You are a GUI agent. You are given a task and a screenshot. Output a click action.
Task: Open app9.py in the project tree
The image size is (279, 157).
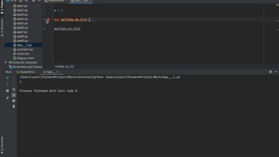tap(20, 41)
